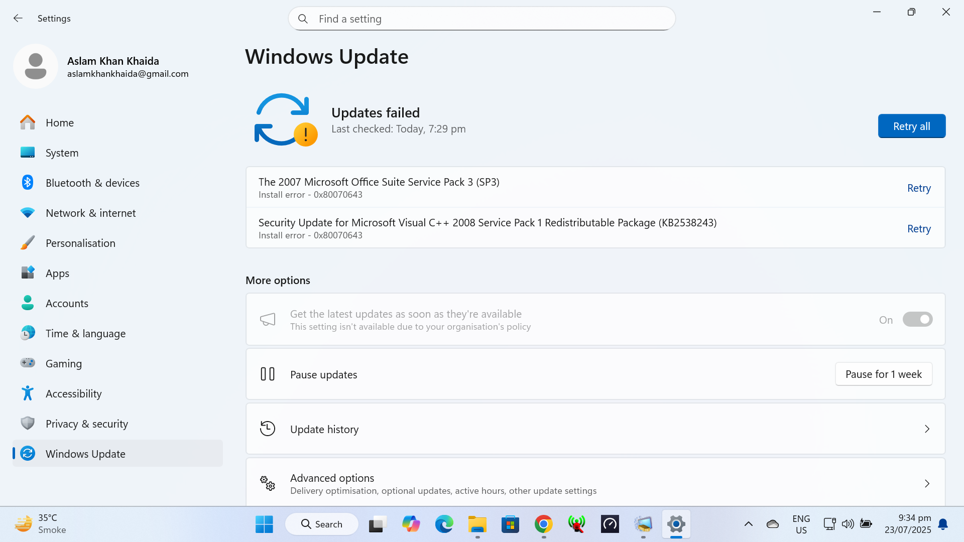Open Microsoft Store from taskbar
964x542 pixels.
point(510,524)
